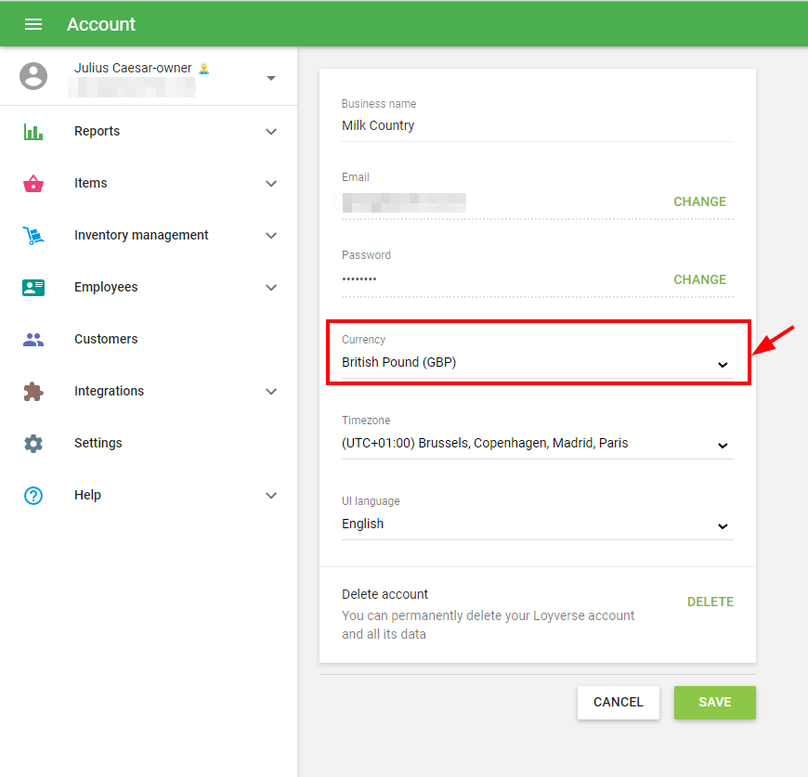This screenshot has height=777, width=808.
Task: Open the UI language dropdown
Action: 536,524
